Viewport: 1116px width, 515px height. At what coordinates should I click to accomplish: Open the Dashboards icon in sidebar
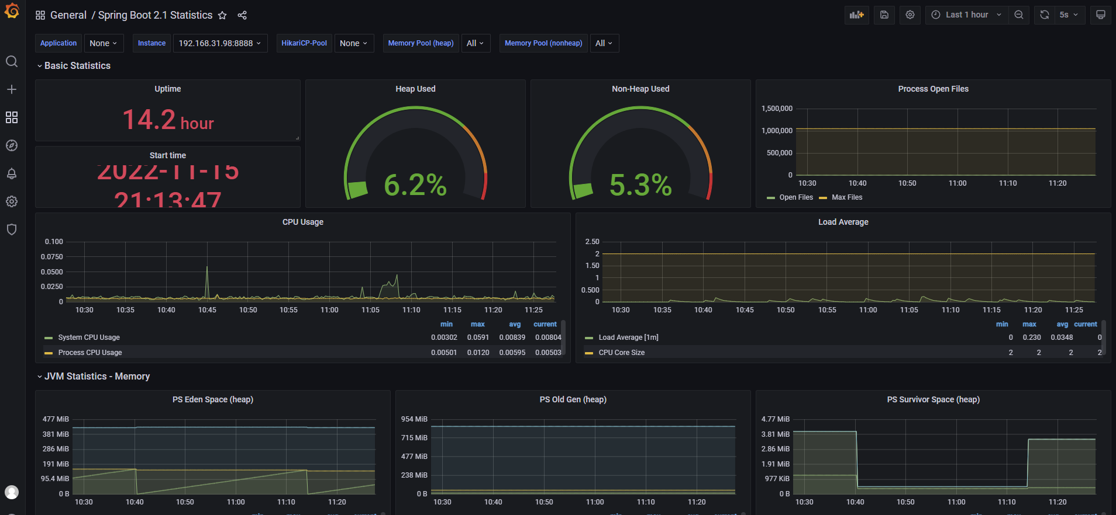tap(12, 117)
